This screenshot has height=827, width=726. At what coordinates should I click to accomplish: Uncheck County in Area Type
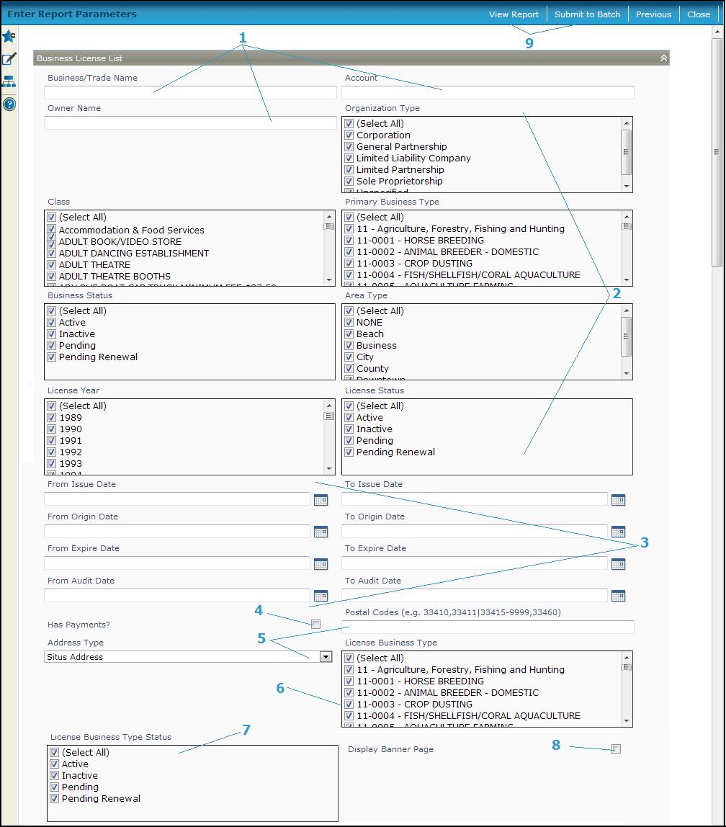349,369
